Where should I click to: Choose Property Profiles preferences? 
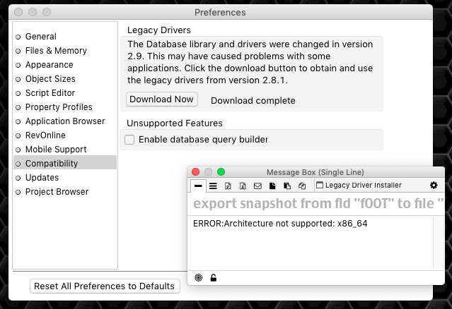(x=65, y=107)
